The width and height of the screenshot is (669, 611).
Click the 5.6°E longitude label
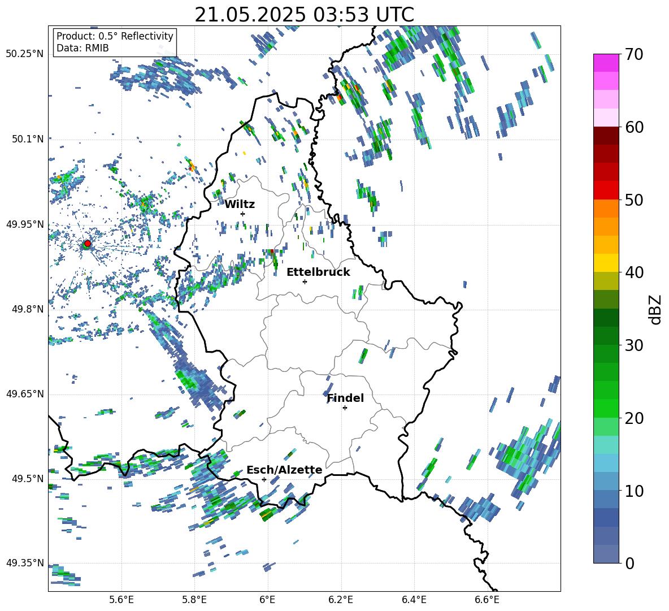coord(121,600)
